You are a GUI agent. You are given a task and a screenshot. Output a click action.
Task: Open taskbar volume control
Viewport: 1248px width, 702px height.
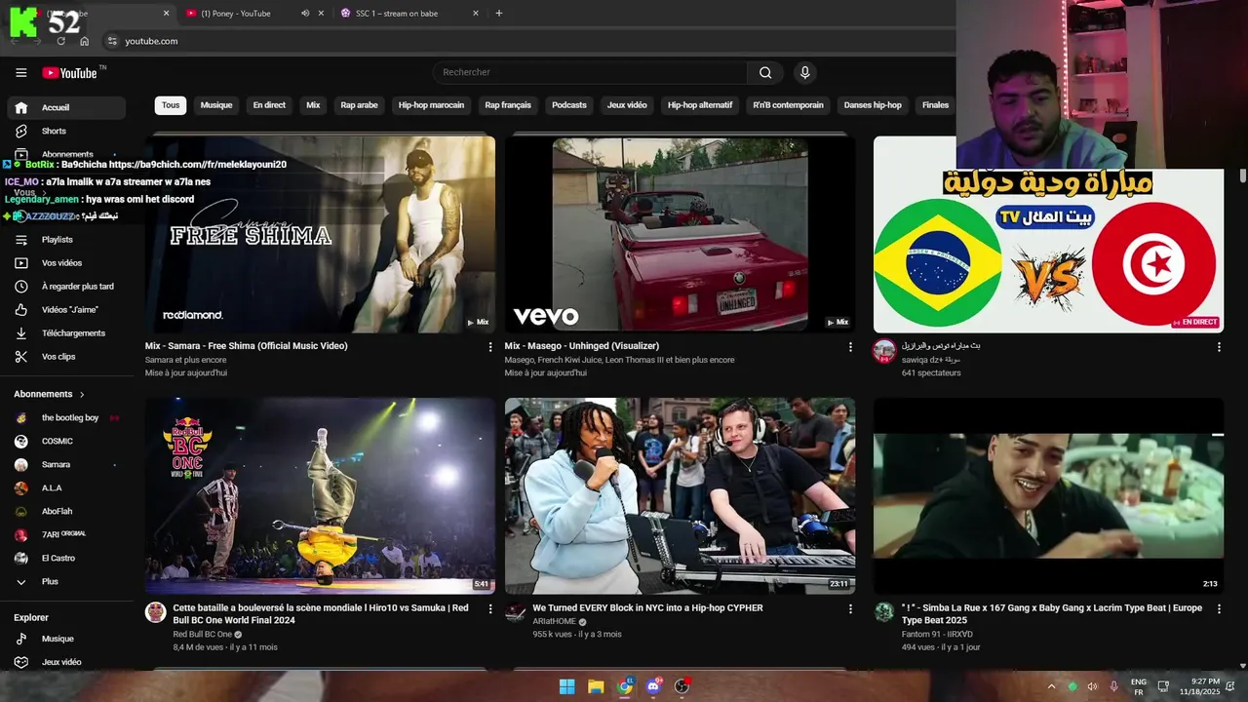(1092, 686)
